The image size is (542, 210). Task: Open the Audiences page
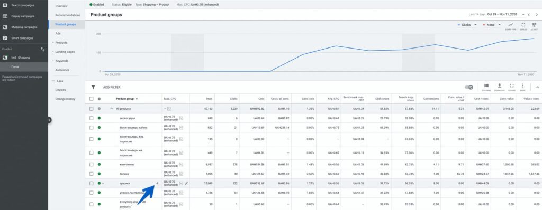pos(62,70)
